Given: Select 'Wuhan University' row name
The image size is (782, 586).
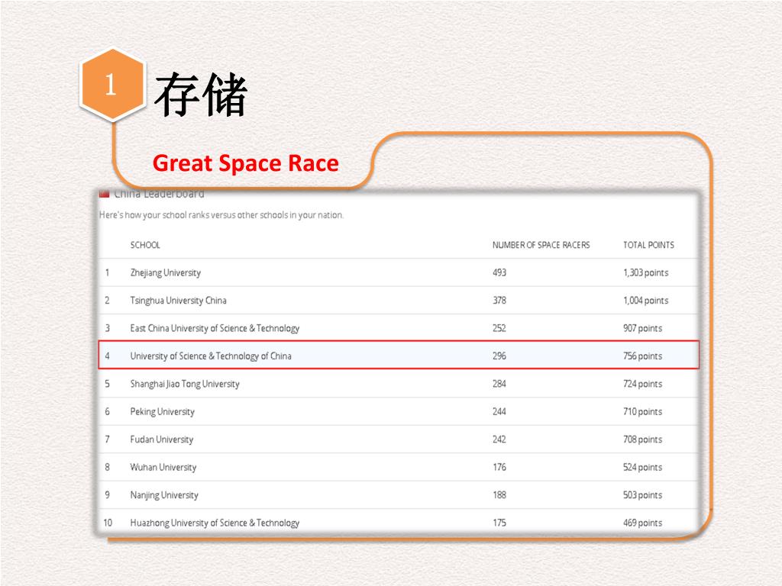Looking at the screenshot, I should point(163,468).
